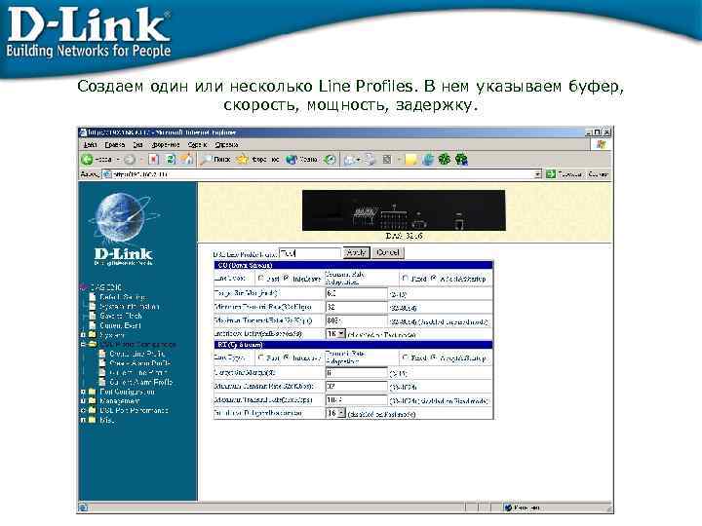Open Create Alarm Profile link in sidebar
This screenshot has width=702, height=526.
pyautogui.click(x=139, y=363)
